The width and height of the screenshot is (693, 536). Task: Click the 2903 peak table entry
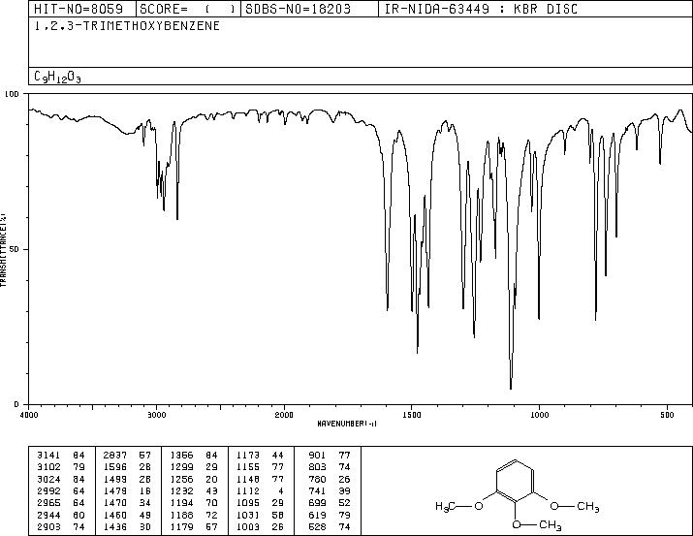click(60, 526)
